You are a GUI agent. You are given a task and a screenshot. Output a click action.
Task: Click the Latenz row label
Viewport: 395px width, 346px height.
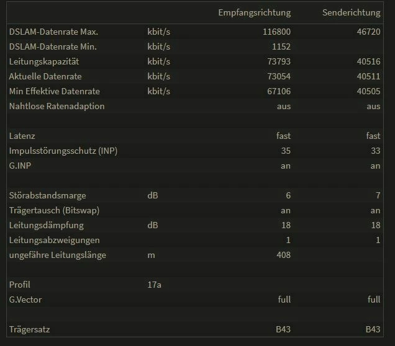pos(22,136)
